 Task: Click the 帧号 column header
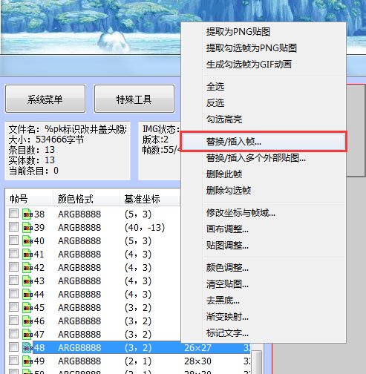(29, 198)
